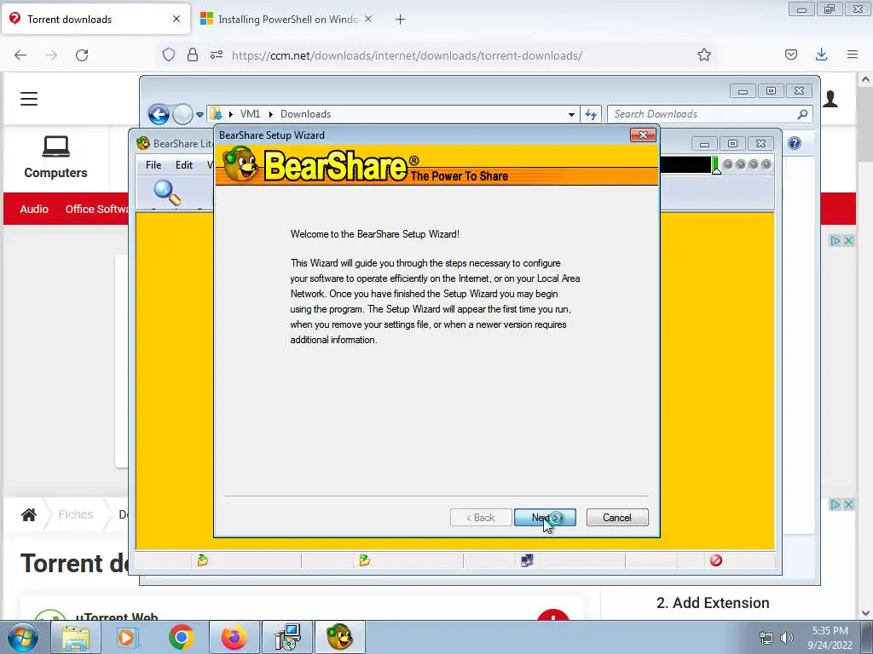The image size is (873, 654).
Task: Open the taskbar clock and date
Action: click(x=830, y=638)
